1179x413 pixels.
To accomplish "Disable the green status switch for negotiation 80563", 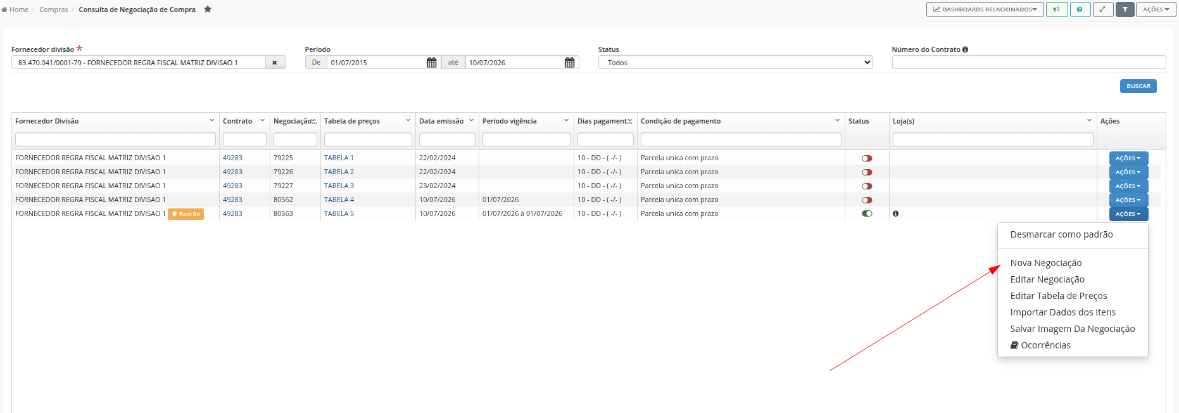I will tap(867, 213).
